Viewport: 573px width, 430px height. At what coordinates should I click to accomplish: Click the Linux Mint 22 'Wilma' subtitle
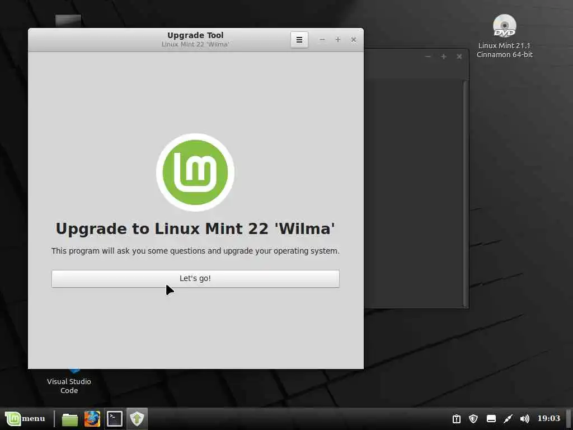click(195, 44)
